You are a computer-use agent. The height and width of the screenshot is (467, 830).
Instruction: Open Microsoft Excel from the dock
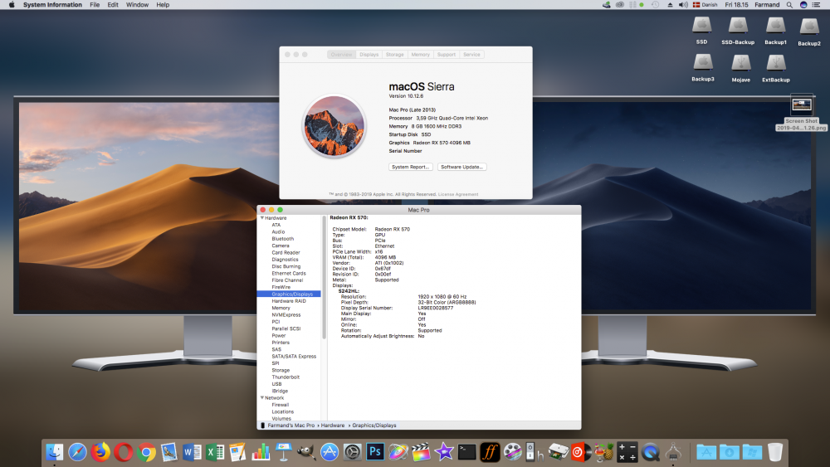click(215, 452)
